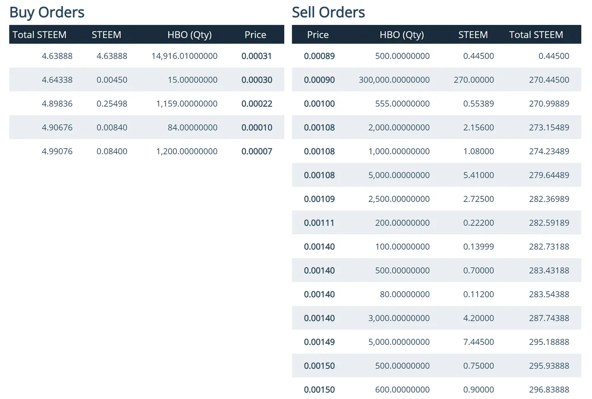592x399 pixels.
Task: Click buy price 0.00031
Action: pos(257,56)
